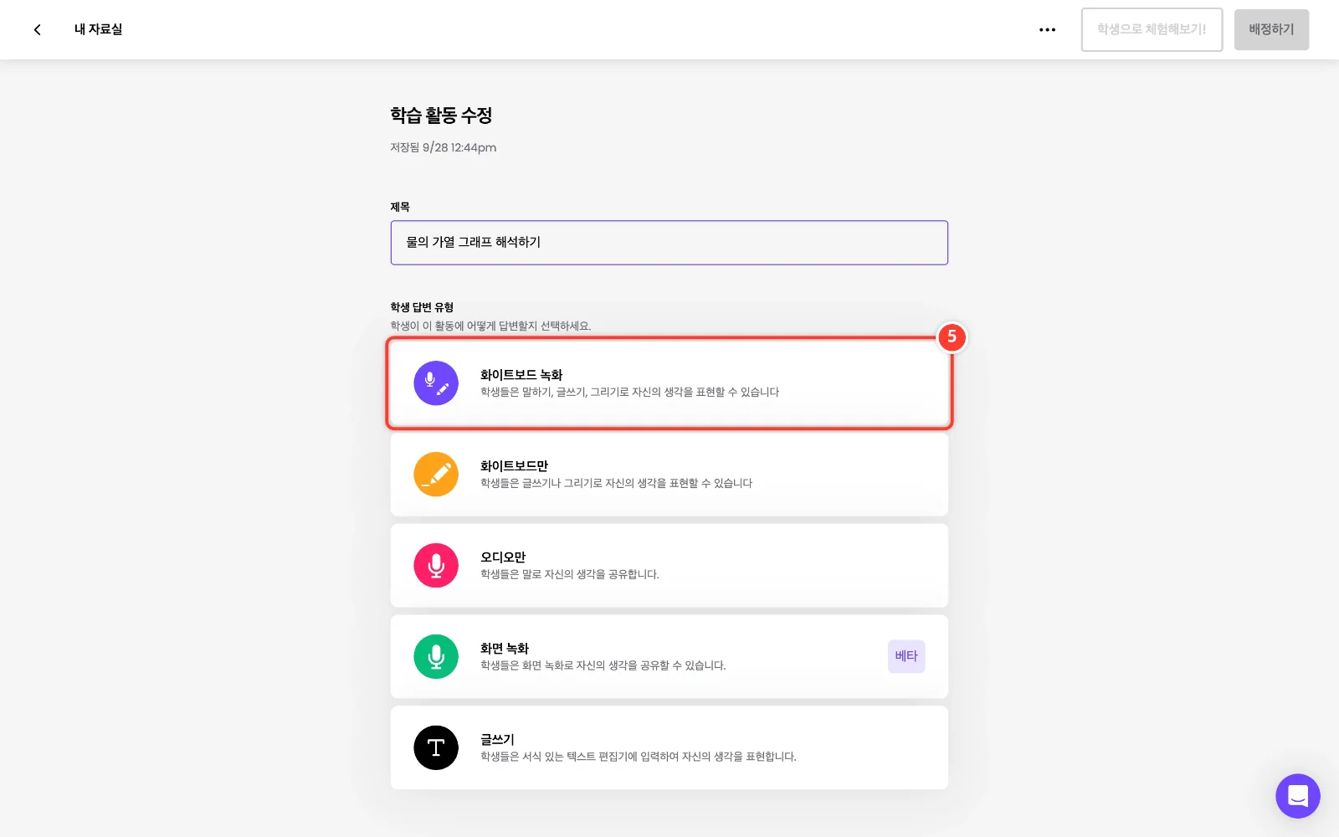Image resolution: width=1339 pixels, height=837 pixels.
Task: Click the 제목 field label
Action: pyautogui.click(x=400, y=207)
